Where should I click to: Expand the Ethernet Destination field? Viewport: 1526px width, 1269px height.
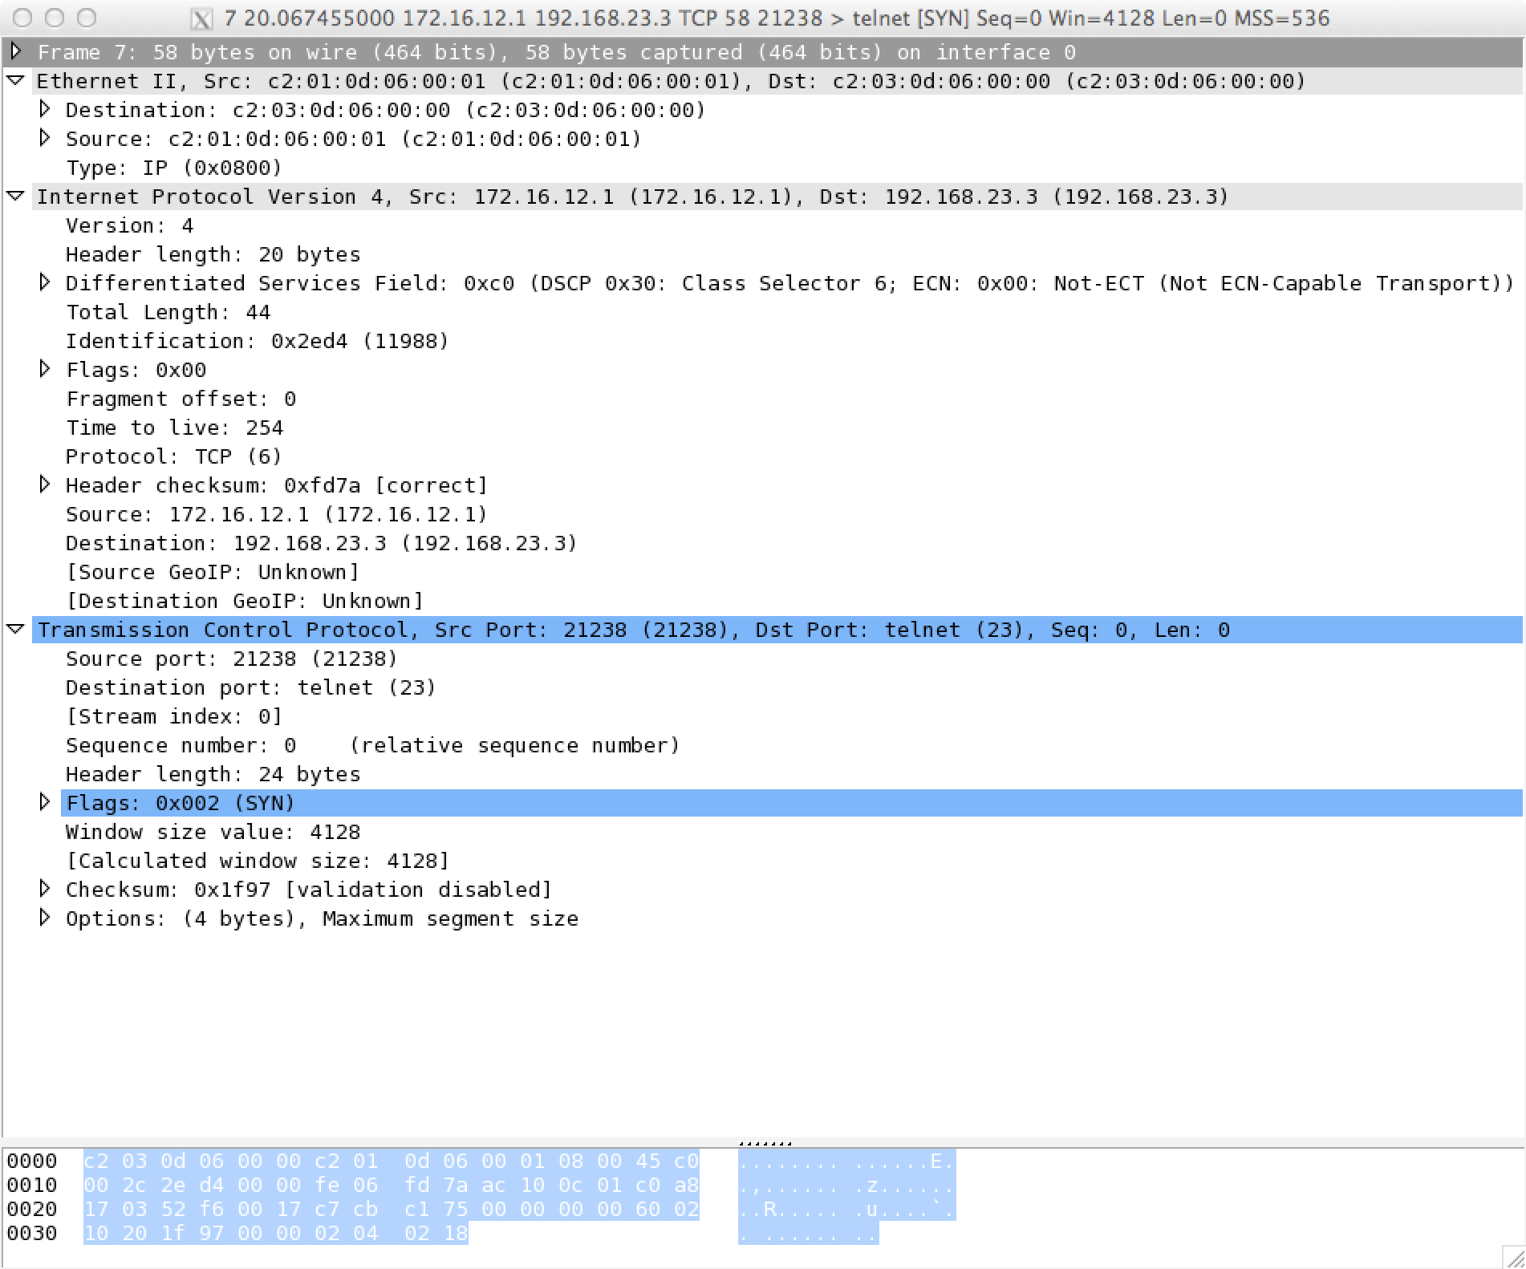[45, 109]
